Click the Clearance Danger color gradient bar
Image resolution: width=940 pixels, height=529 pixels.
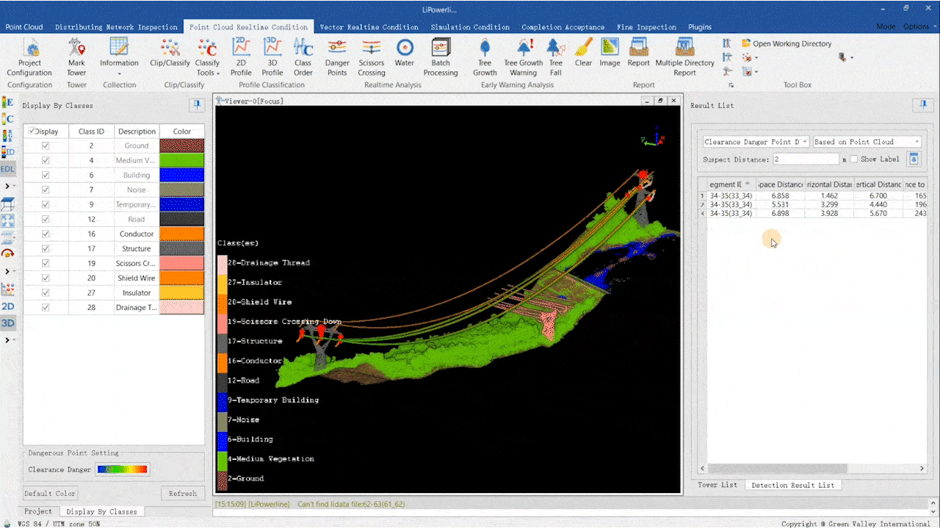coord(123,469)
